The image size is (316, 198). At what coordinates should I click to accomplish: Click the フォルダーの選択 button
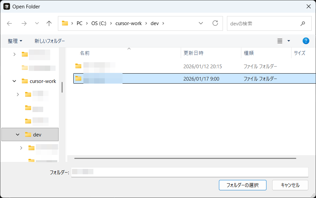point(242,185)
